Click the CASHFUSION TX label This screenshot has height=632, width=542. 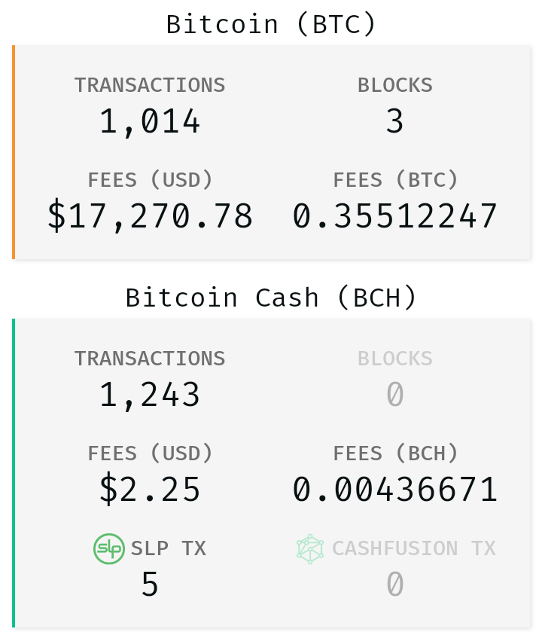coord(414,548)
